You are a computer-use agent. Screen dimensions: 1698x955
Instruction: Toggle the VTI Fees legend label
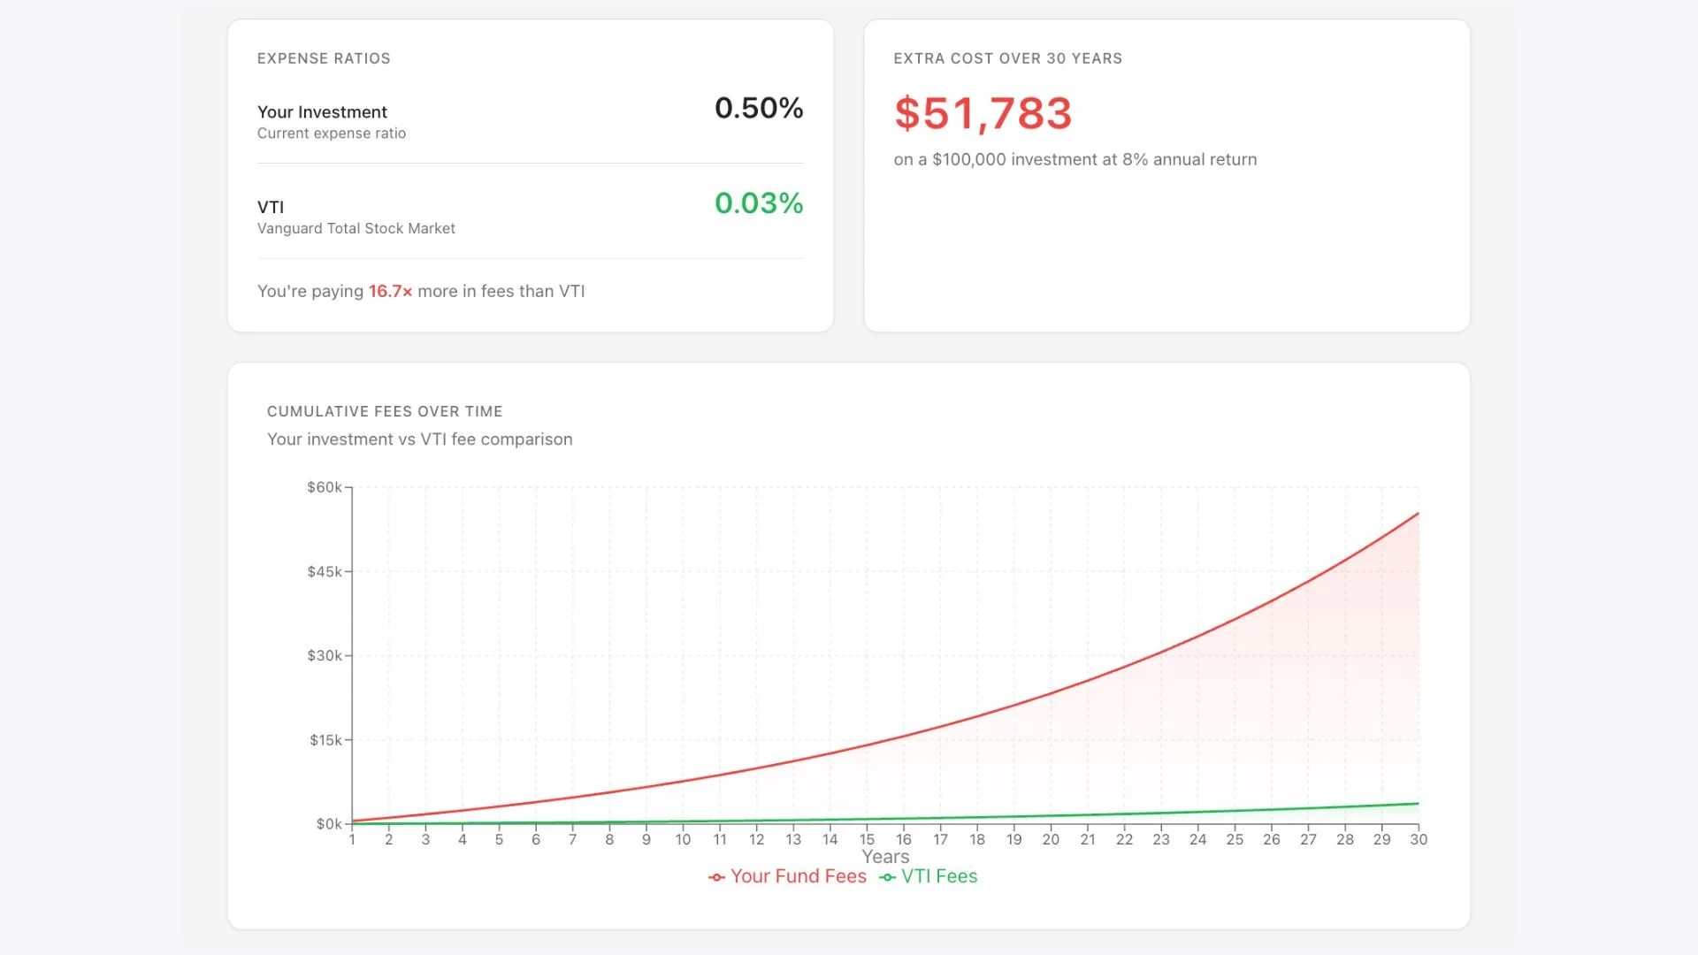pyautogui.click(x=938, y=876)
